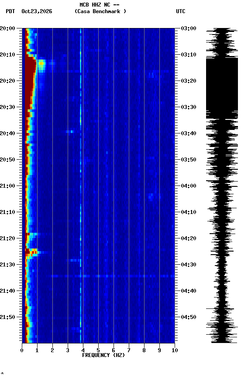Click the '6' frequency axis tick label
The image size is (241, 378).
click(114, 350)
